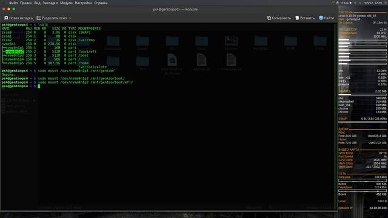Select highlighted nvme0n1p2 in lsblk output
This screenshot has width=388, height=218.
click(x=15, y=51)
